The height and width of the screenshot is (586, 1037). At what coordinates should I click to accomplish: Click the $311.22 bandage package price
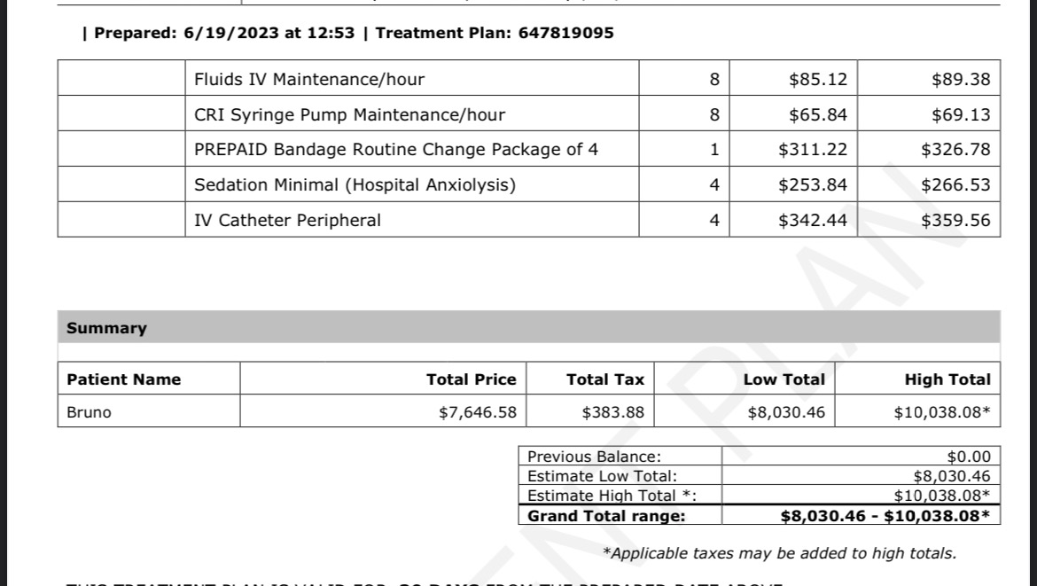pos(812,150)
